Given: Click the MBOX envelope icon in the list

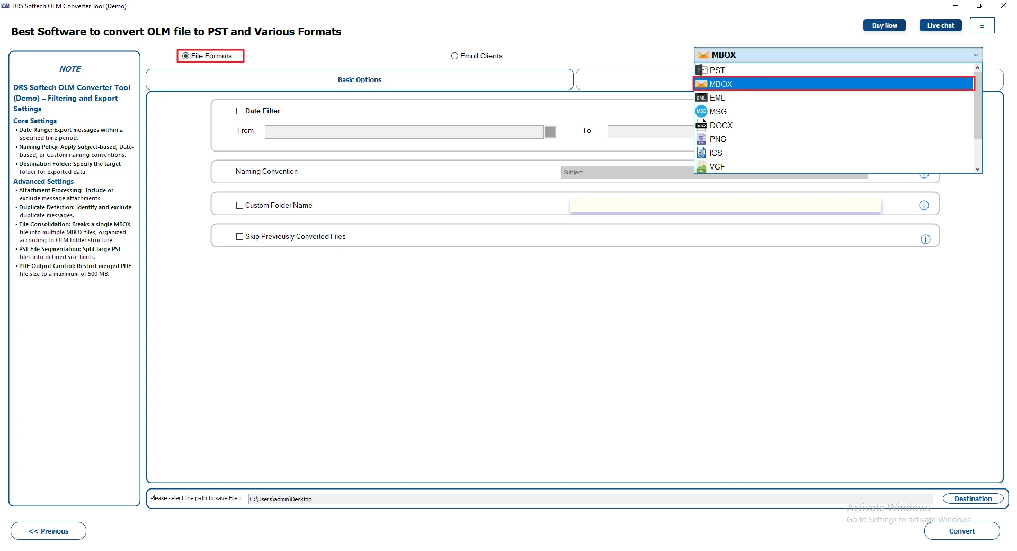Looking at the screenshot, I should tap(701, 84).
